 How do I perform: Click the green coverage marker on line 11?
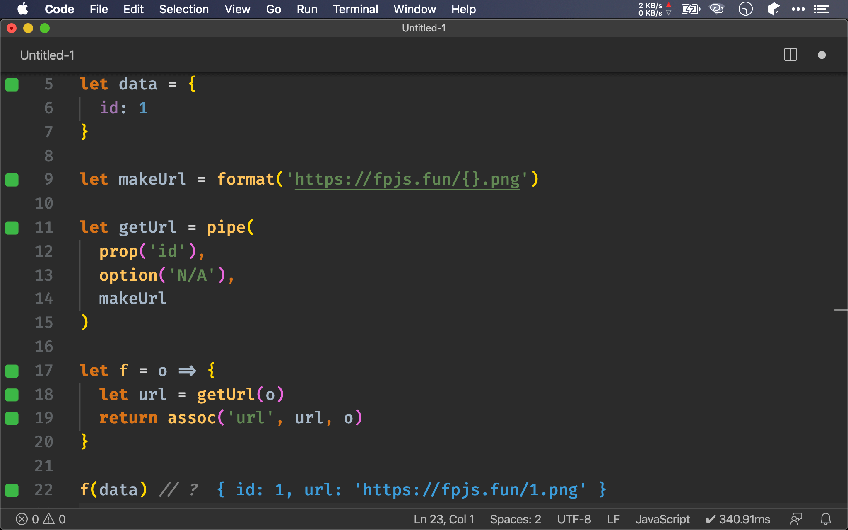(12, 228)
